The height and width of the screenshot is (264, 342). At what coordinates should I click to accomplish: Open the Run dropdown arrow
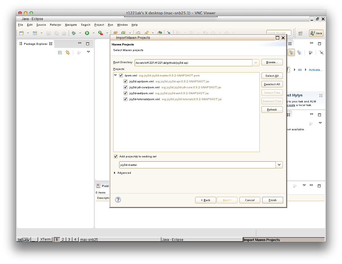(94, 33)
